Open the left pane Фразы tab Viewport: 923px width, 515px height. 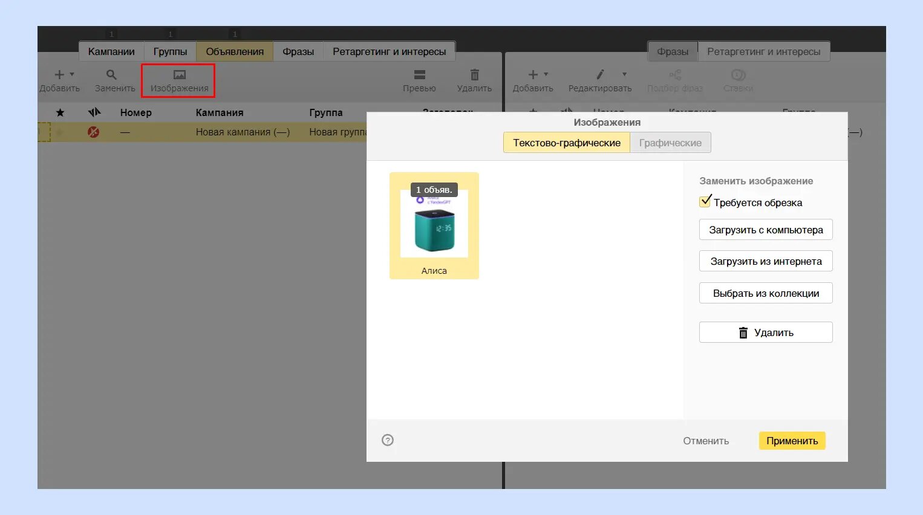point(298,51)
